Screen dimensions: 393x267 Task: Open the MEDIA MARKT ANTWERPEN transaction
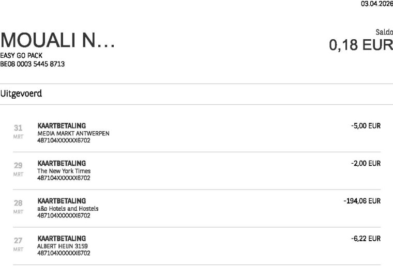pos(73,133)
